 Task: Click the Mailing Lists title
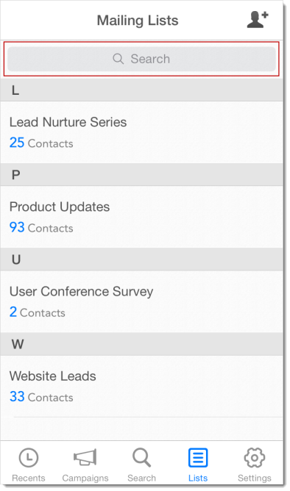(x=138, y=21)
